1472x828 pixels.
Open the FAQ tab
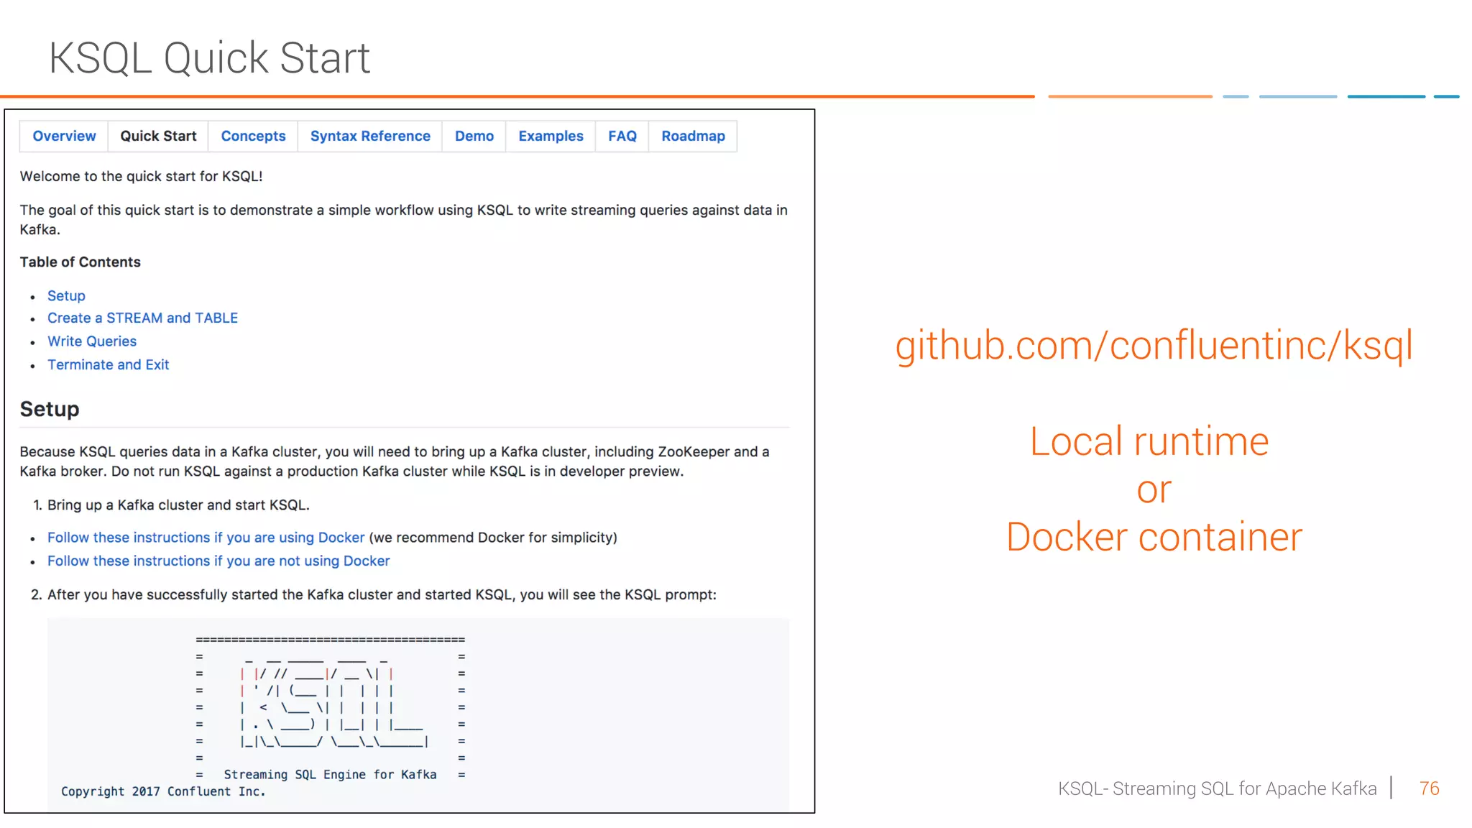(622, 137)
